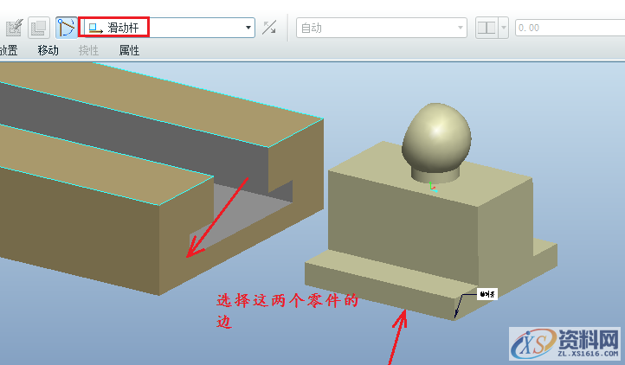This screenshot has width=625, height=365.
Task: Click the dropdown arrow of connection type
Action: point(248,28)
